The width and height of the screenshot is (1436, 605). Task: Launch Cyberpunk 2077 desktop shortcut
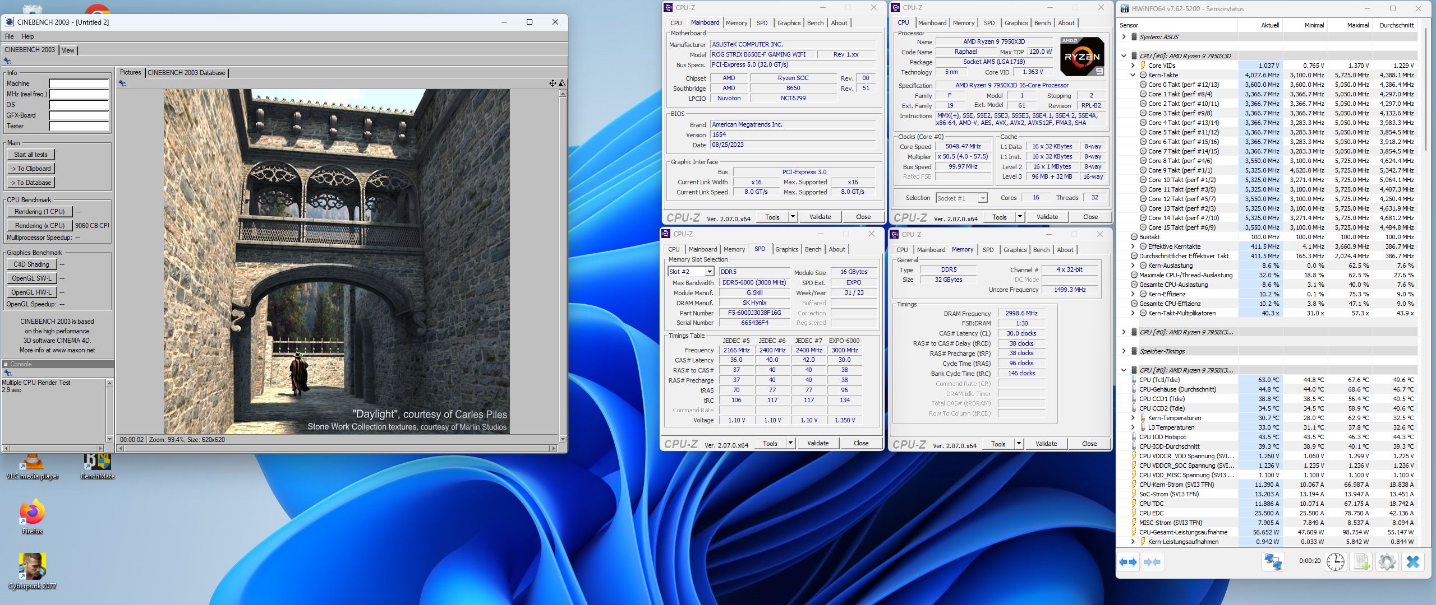tap(32, 571)
